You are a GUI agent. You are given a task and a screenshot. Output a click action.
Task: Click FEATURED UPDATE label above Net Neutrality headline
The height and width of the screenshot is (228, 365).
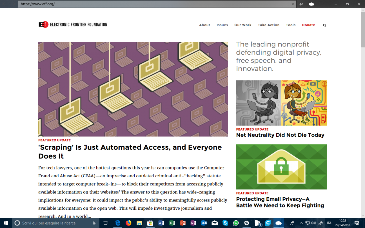[252, 129]
